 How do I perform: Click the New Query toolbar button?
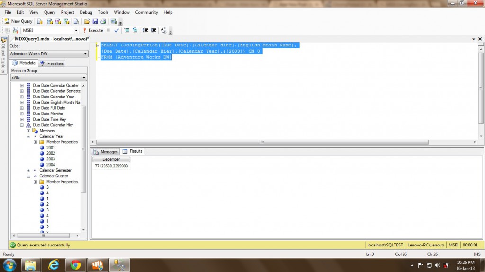[x=18, y=21]
